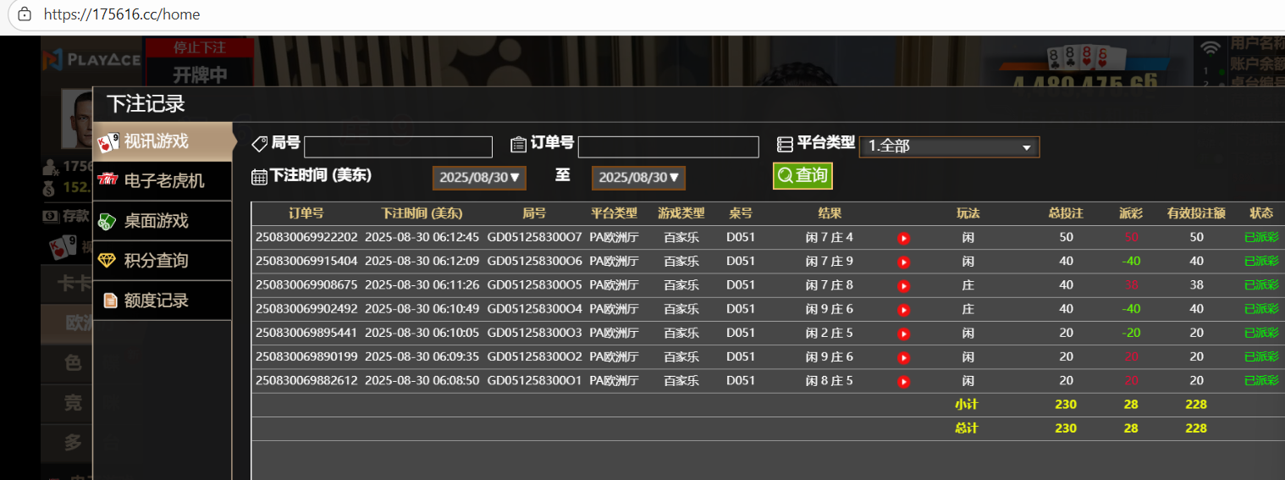This screenshot has height=480, width=1285.
Task: Click the PlayAce logo
Action: [91, 59]
